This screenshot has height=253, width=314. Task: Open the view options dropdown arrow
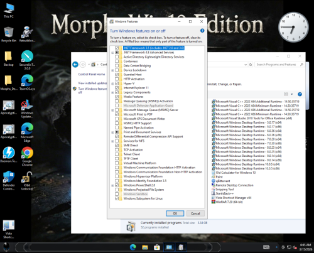[x=292, y=94]
